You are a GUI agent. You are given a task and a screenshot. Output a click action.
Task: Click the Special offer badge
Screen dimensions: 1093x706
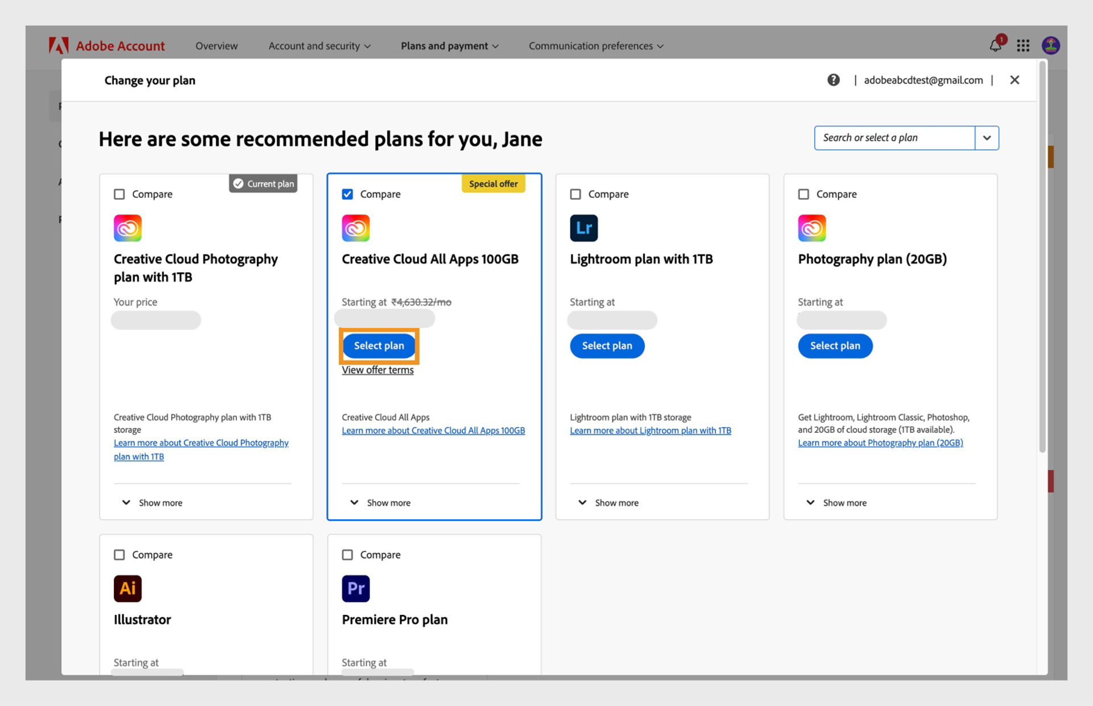[494, 184]
